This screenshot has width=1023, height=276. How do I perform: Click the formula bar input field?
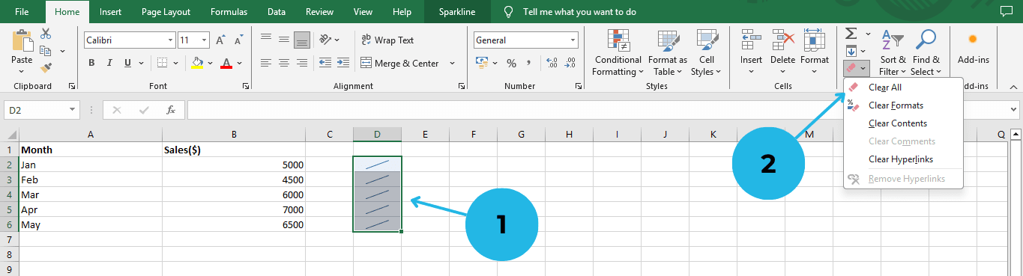[597, 110]
